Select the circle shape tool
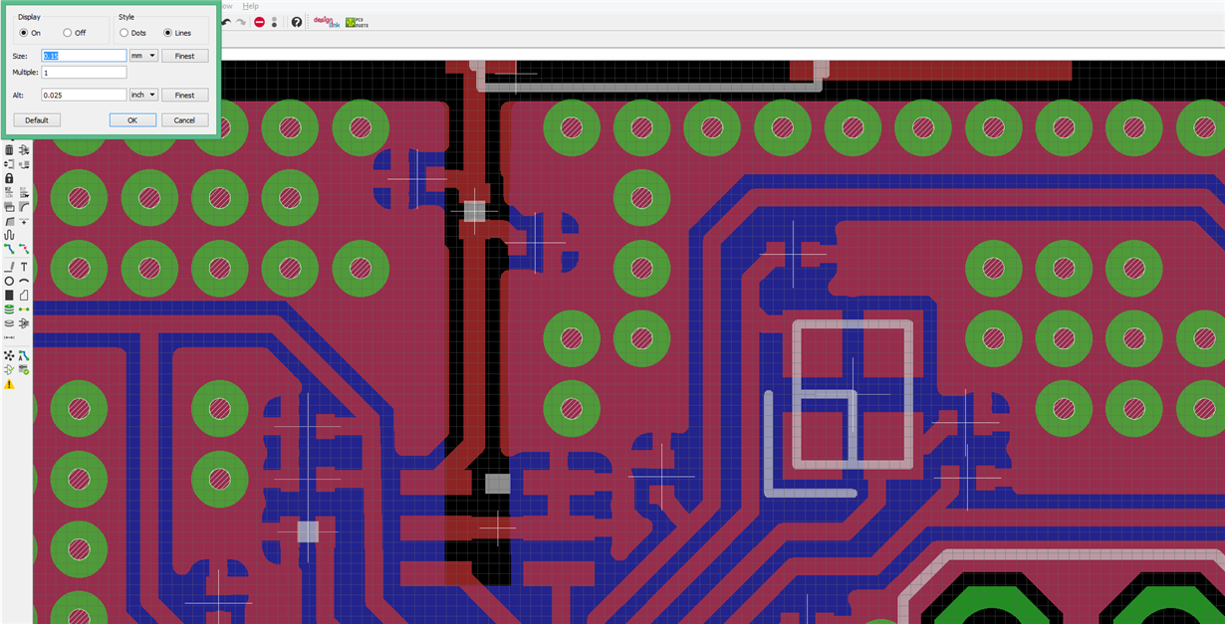 coord(9,282)
